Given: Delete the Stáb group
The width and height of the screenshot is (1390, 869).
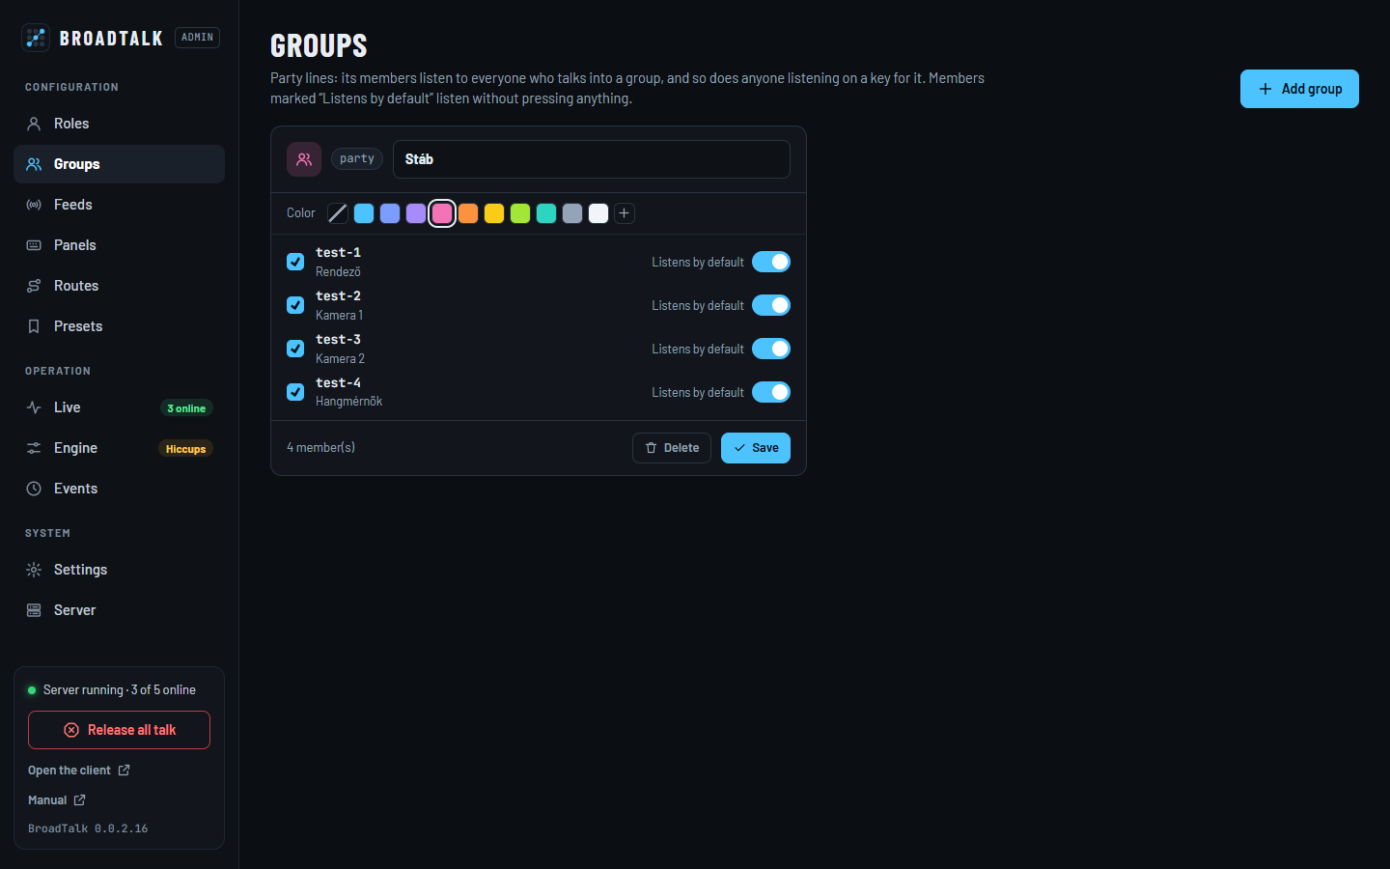Looking at the screenshot, I should tap(672, 448).
